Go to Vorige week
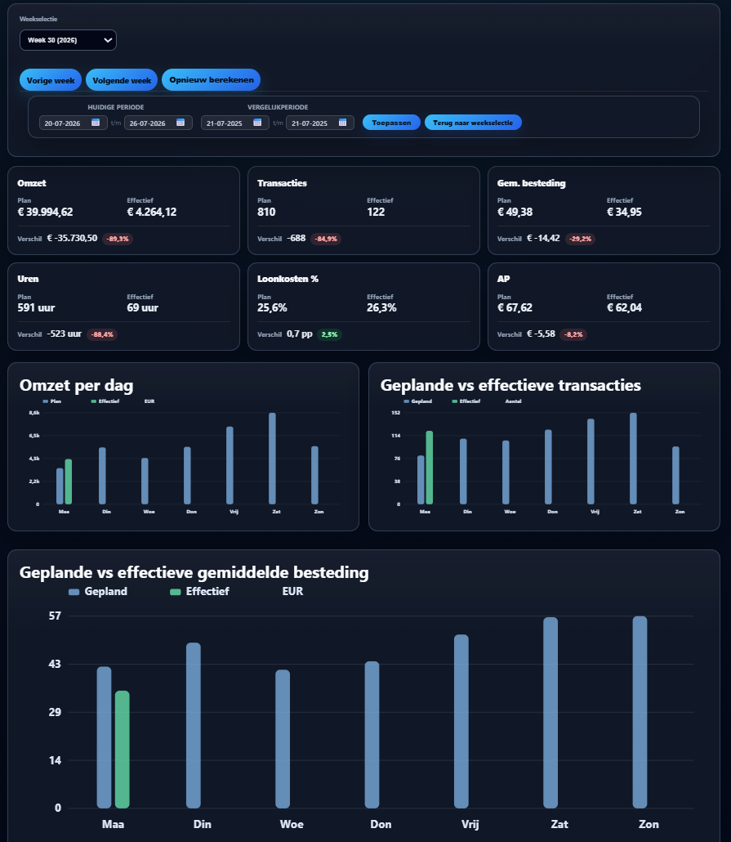The width and height of the screenshot is (731, 842). pos(51,80)
